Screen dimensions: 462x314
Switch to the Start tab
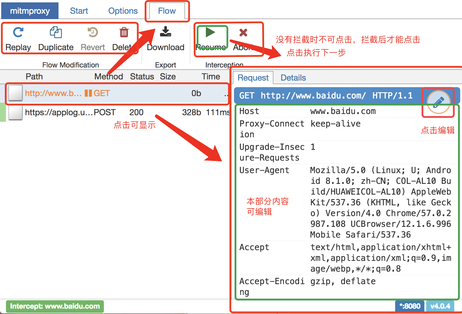coord(79,10)
